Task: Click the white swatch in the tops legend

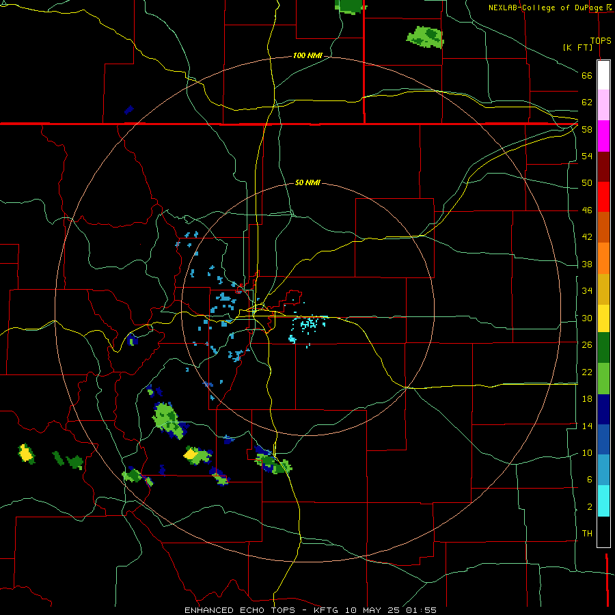Action: (x=603, y=75)
